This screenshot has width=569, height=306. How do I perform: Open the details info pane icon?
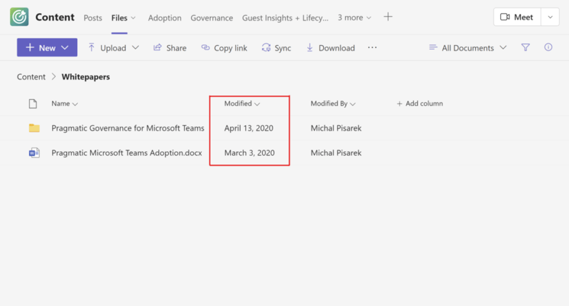click(548, 47)
